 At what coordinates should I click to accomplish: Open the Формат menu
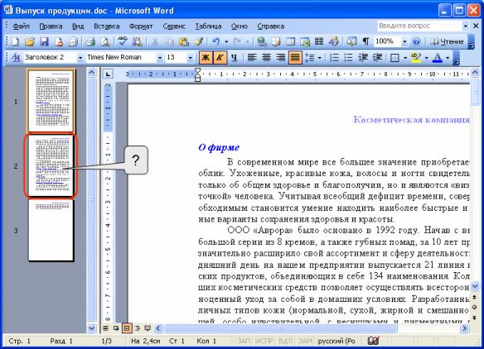tap(141, 26)
